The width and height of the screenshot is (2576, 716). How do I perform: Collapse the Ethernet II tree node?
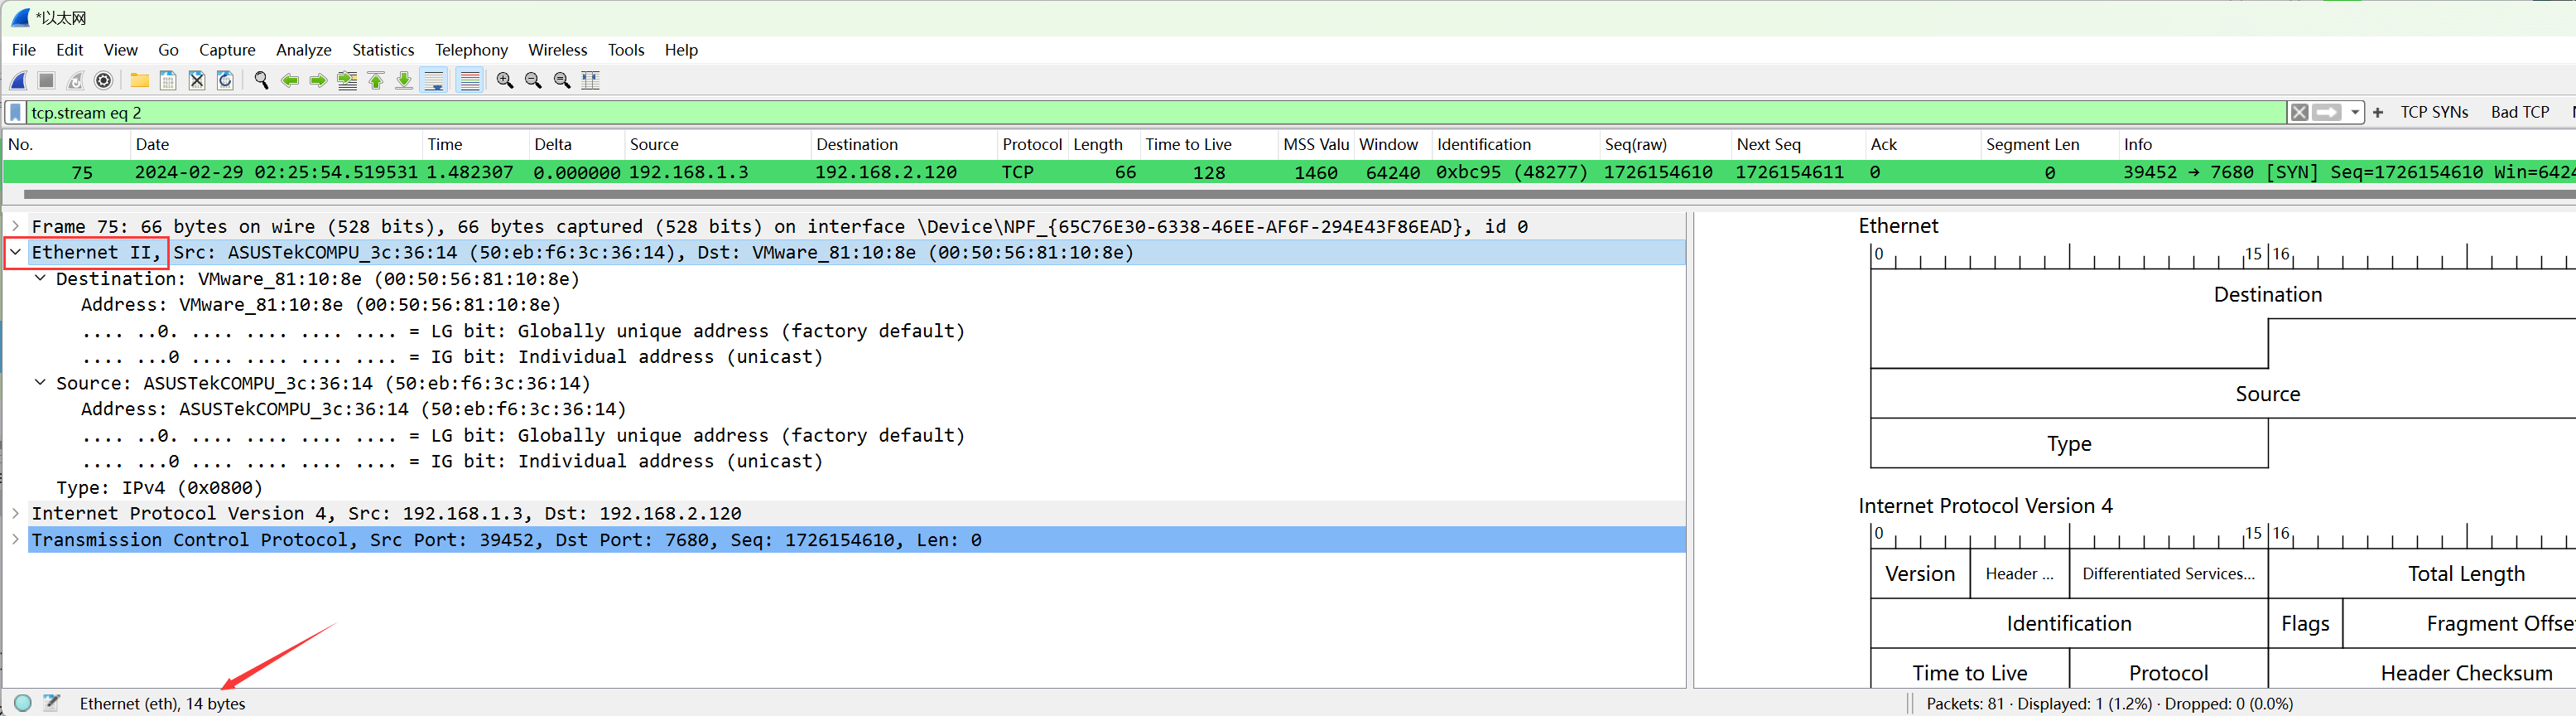coord(16,253)
